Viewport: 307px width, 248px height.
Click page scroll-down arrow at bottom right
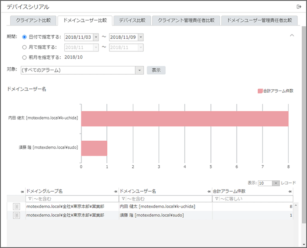click(303, 244)
